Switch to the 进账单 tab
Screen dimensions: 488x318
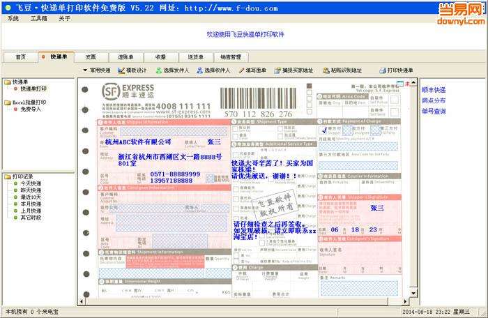pos(125,57)
